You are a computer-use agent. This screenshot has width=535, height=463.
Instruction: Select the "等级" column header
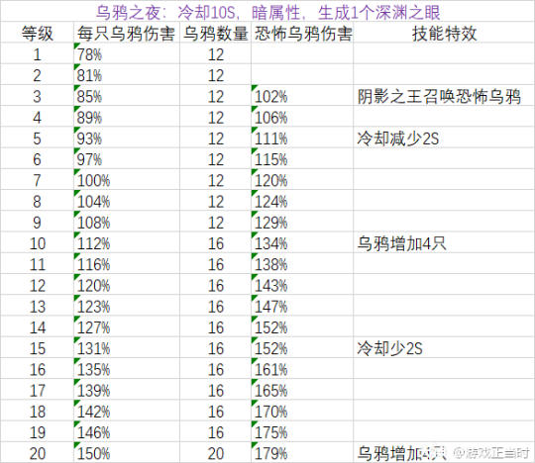click(38, 33)
